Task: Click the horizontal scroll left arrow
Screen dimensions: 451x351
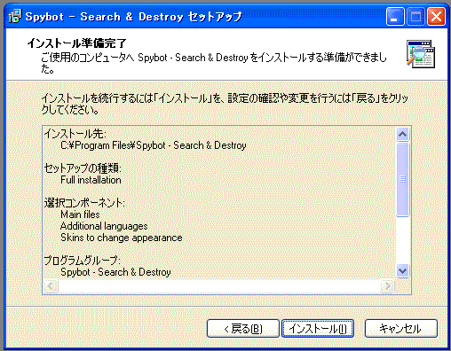Action: pyautogui.click(x=51, y=285)
